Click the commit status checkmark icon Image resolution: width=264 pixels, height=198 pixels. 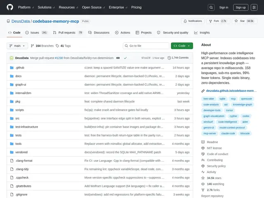pyautogui.click(x=125, y=58)
